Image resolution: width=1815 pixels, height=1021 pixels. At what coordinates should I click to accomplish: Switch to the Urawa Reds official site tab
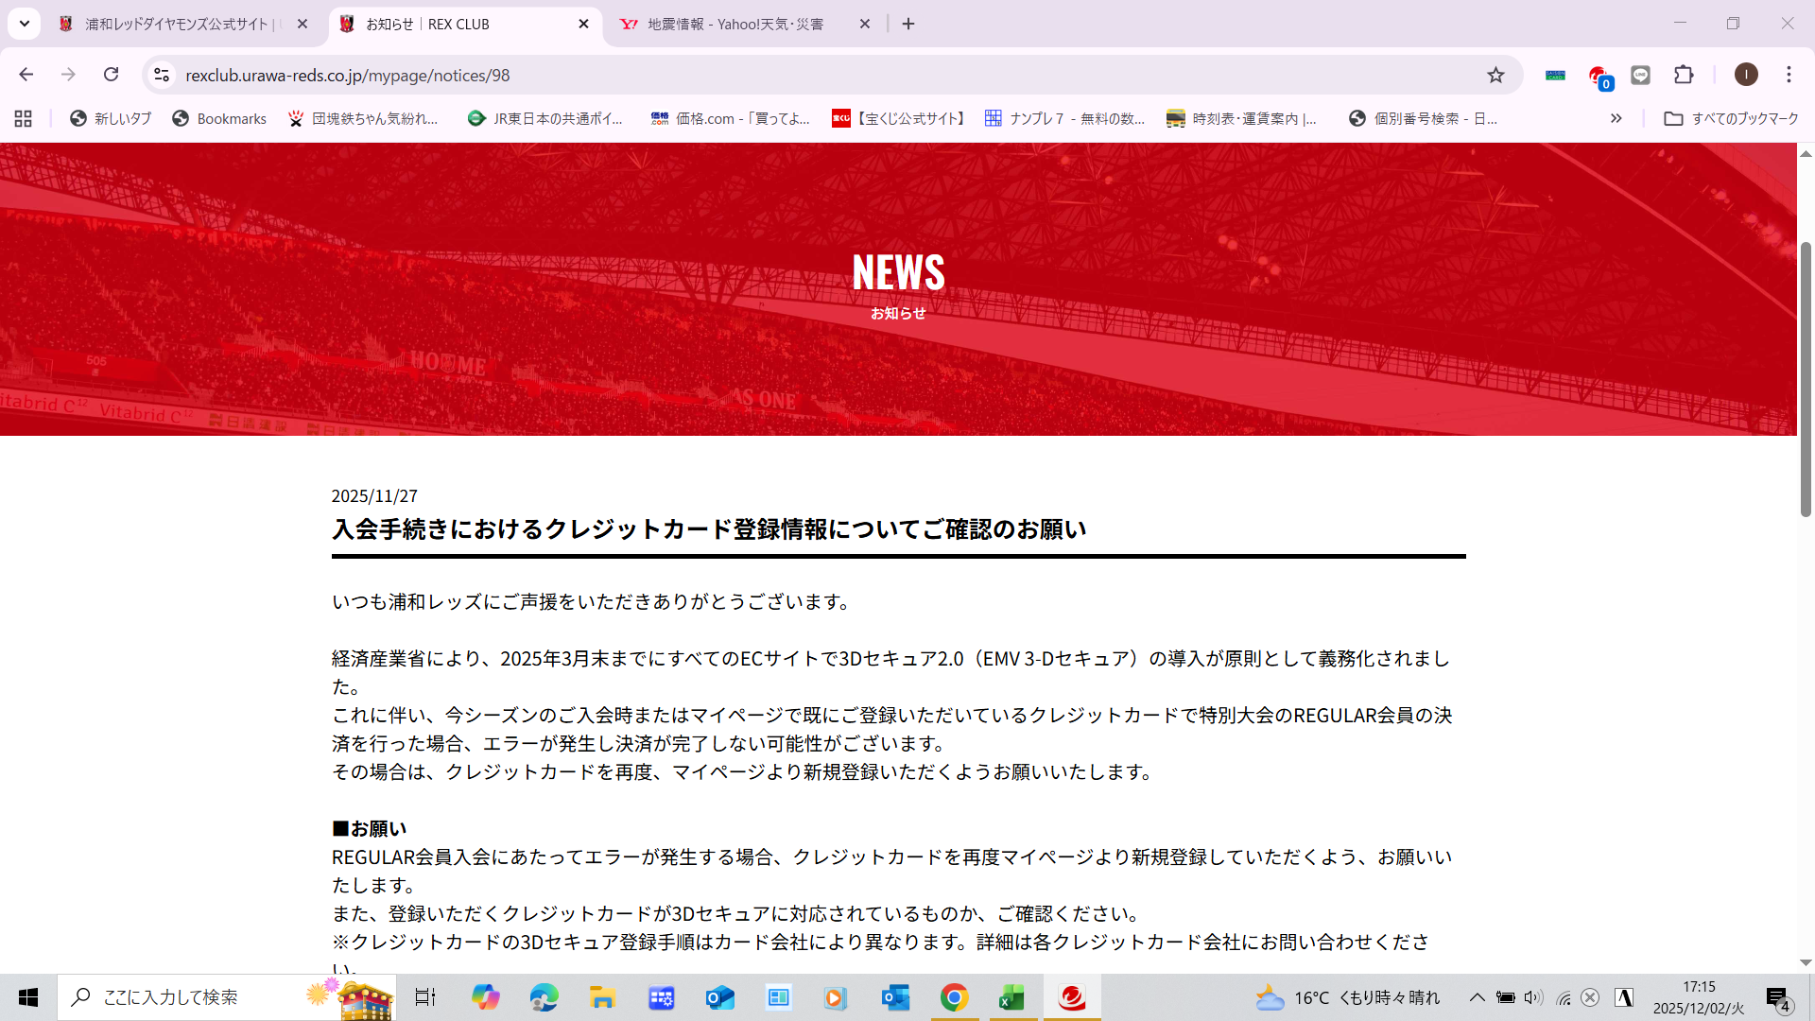[x=180, y=24]
